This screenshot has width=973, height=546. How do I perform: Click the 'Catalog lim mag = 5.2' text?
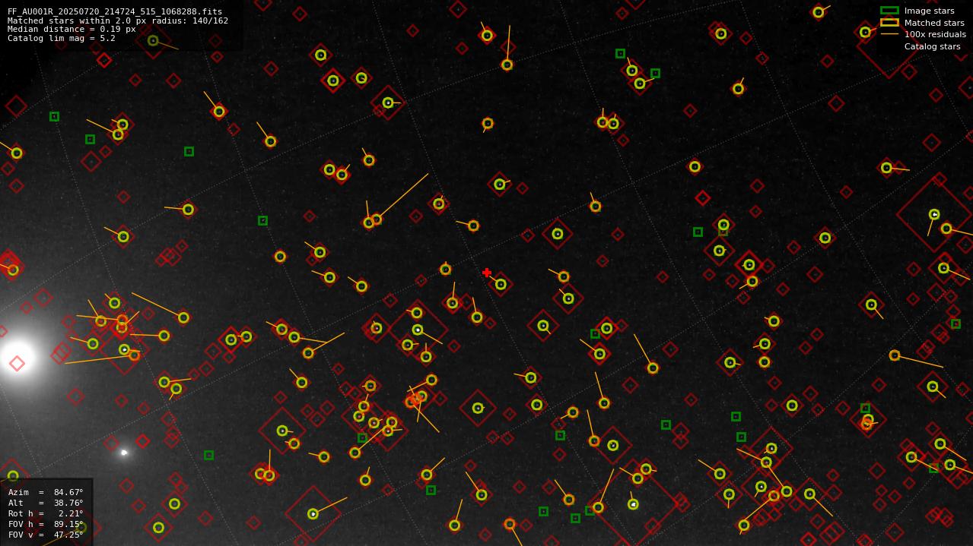pyautogui.click(x=62, y=38)
